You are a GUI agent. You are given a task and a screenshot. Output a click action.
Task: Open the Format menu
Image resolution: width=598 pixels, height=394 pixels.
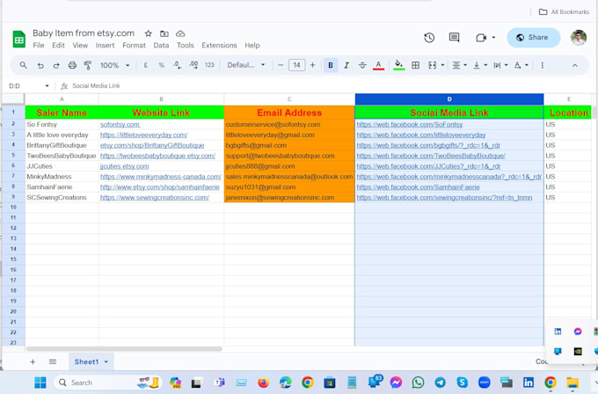(134, 46)
